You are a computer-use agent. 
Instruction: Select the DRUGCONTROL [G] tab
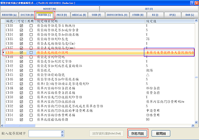tap(117, 15)
